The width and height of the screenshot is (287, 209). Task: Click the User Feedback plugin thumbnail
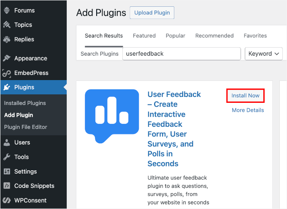click(x=112, y=116)
